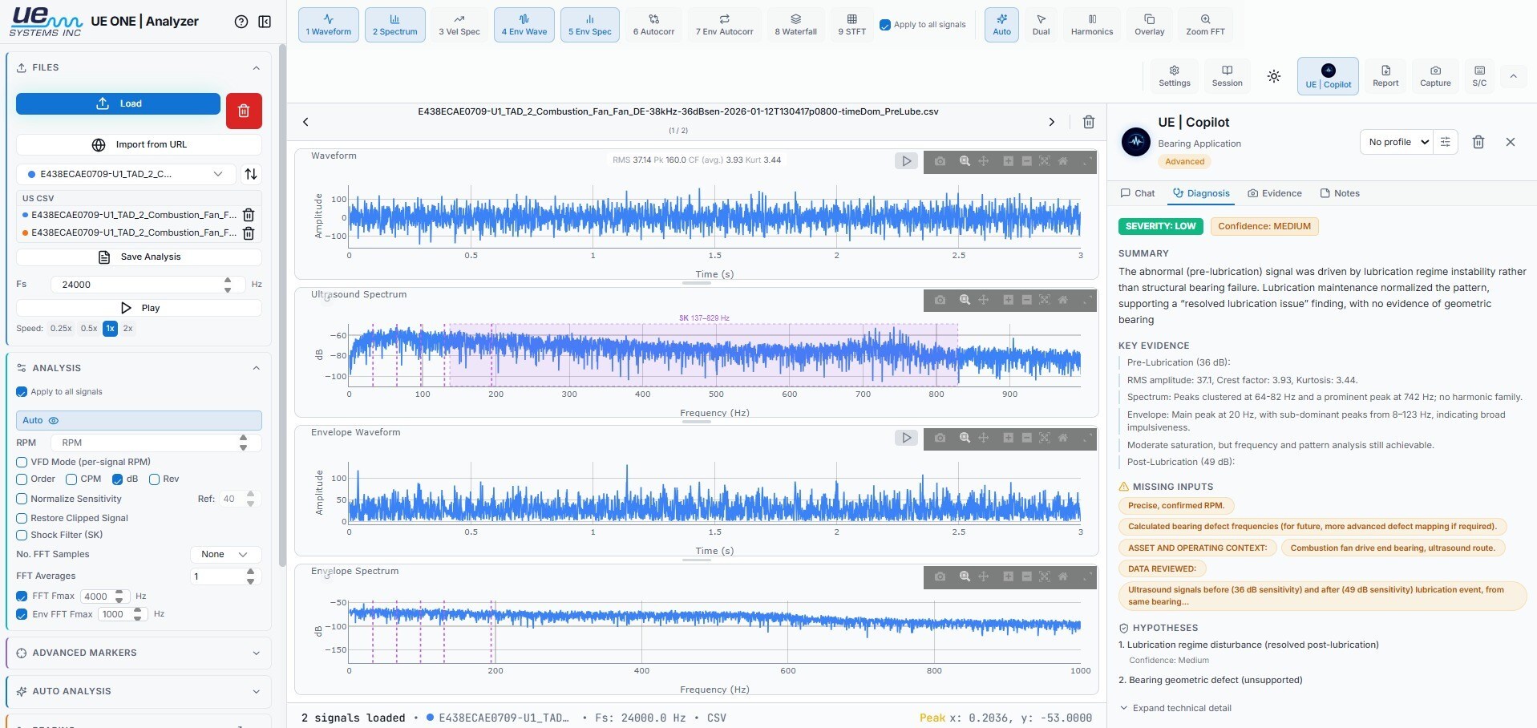1537x728 pixels.
Task: Open the signal file selector dropdown
Action: (x=126, y=174)
